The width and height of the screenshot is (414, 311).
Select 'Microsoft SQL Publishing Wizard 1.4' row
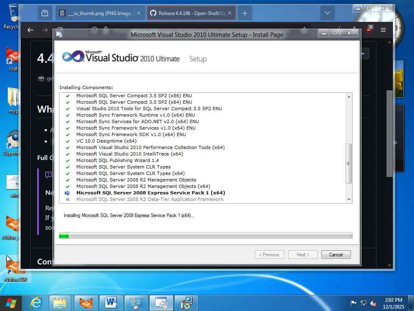pos(118,160)
